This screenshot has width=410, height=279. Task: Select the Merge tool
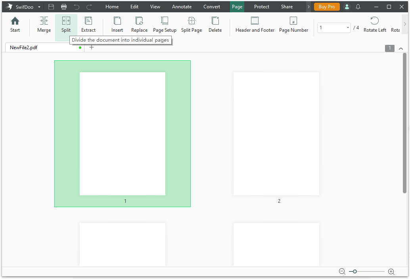tap(44, 25)
